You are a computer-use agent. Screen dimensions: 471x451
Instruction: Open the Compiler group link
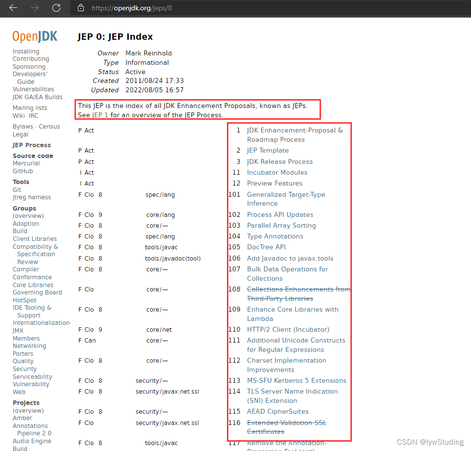coord(26,269)
